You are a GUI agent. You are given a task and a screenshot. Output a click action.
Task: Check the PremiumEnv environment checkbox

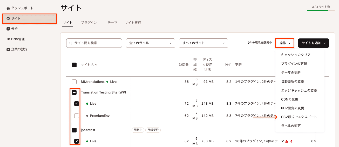(x=77, y=116)
